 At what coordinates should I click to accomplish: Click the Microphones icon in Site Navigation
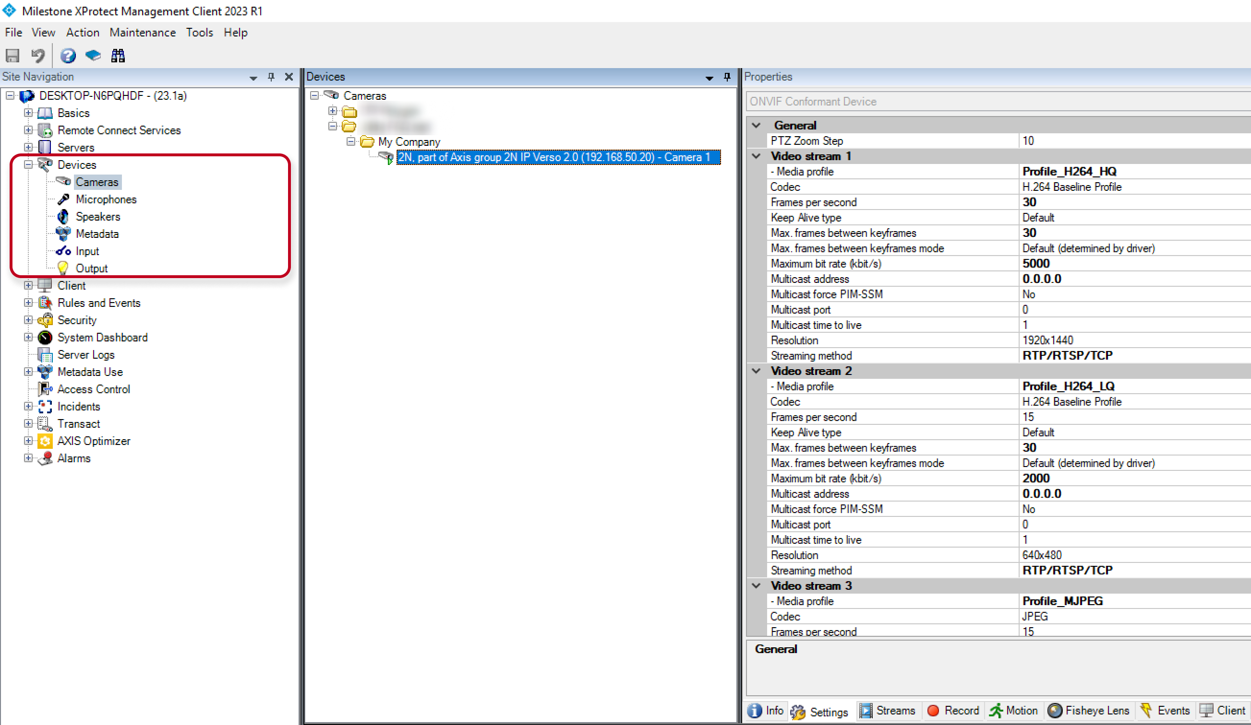63,199
